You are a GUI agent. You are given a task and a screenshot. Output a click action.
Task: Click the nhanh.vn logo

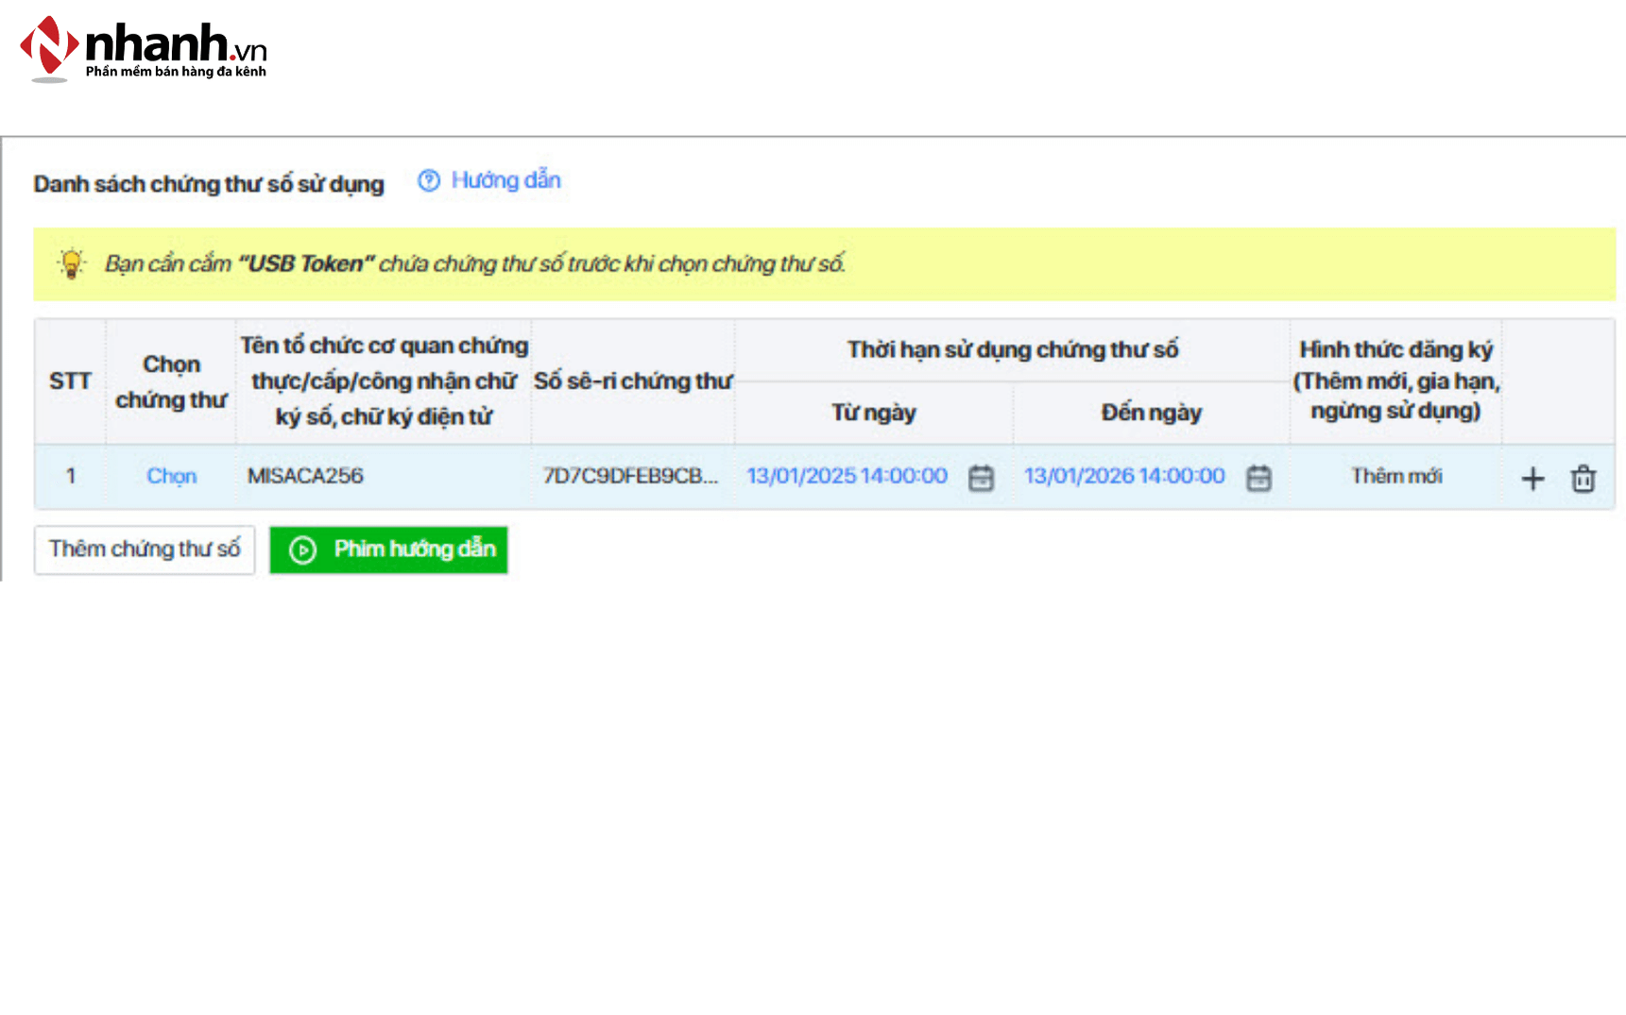(x=144, y=49)
